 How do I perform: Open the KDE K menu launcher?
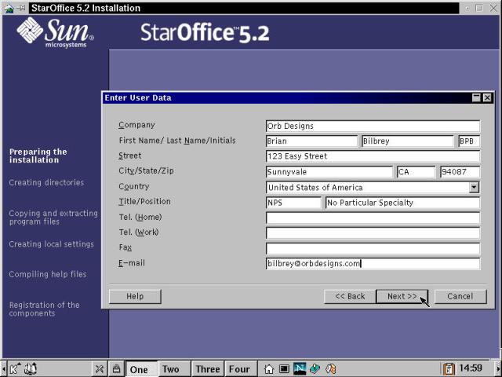tap(16, 368)
